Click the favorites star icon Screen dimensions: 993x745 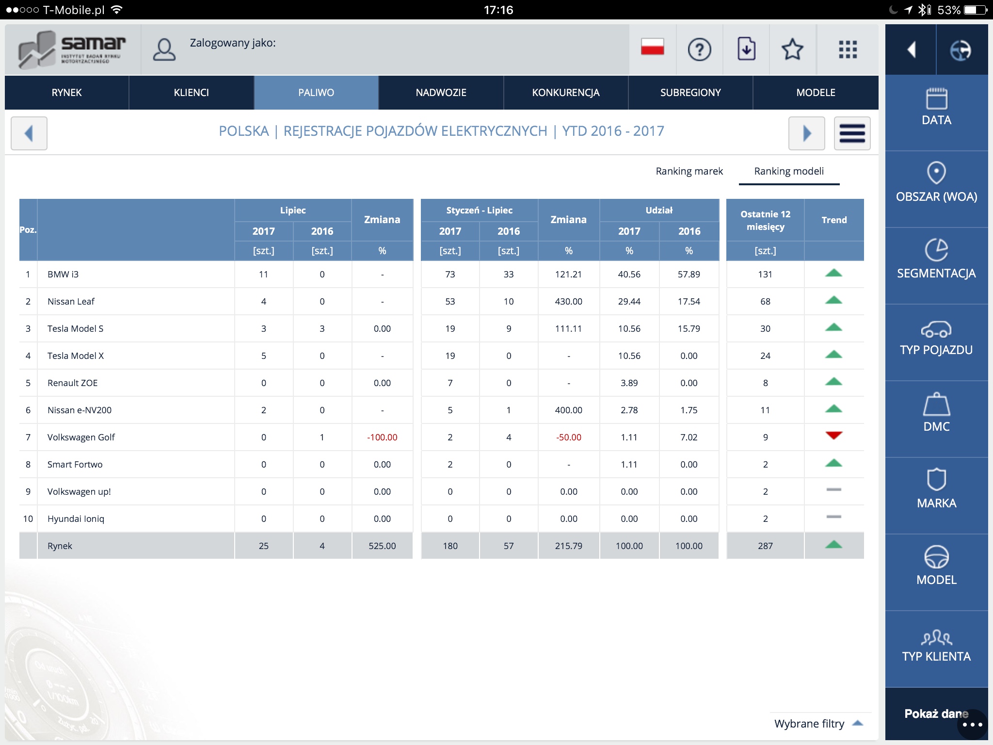[x=792, y=49]
